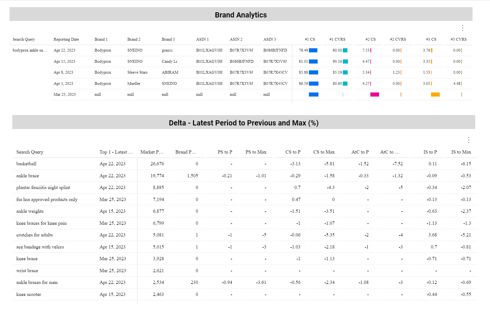Select the ankle weights row
Screen dimensions: 490x312
245,211
